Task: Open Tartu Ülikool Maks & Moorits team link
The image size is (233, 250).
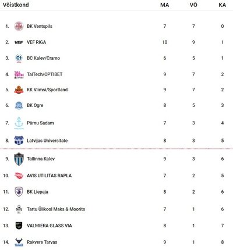Action: pos(56,209)
